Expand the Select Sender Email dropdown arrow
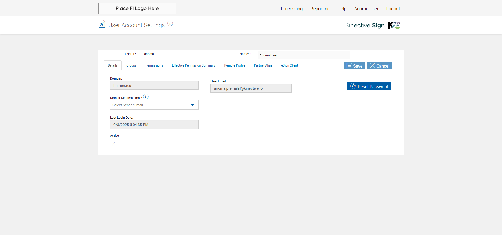The width and height of the screenshot is (502, 235). [192, 105]
